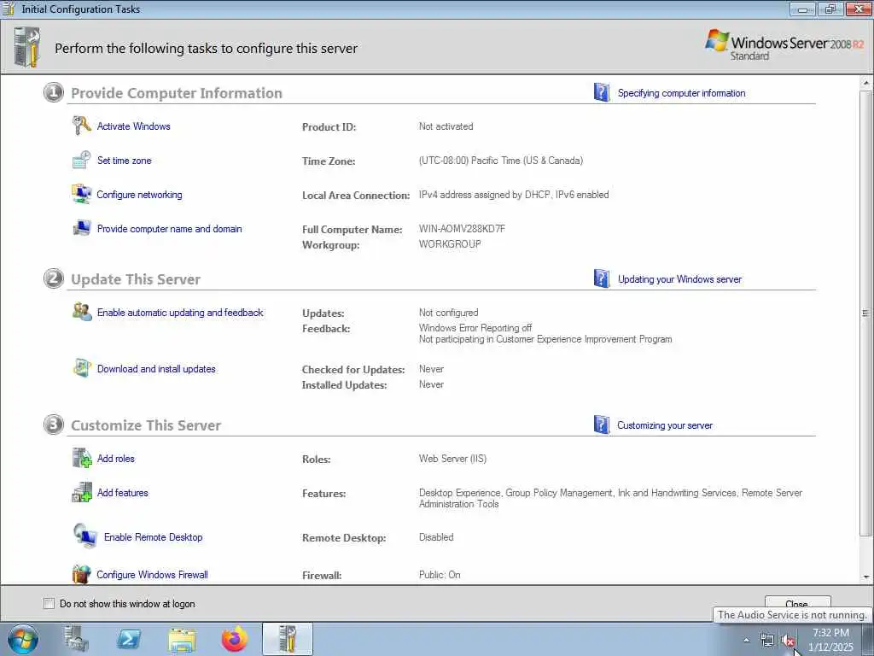Click the automatic updating and feedback icon
The width and height of the screenshot is (874, 656).
[x=81, y=312]
